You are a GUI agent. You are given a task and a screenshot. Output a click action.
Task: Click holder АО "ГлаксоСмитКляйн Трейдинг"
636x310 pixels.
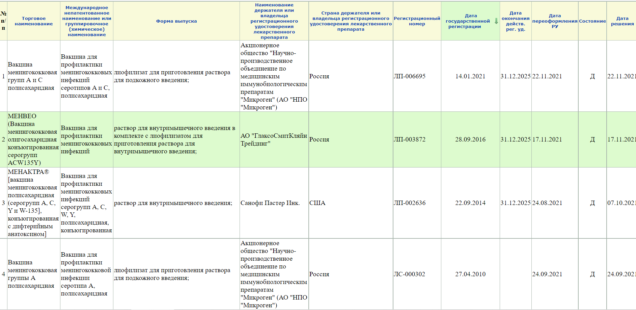[274, 139]
